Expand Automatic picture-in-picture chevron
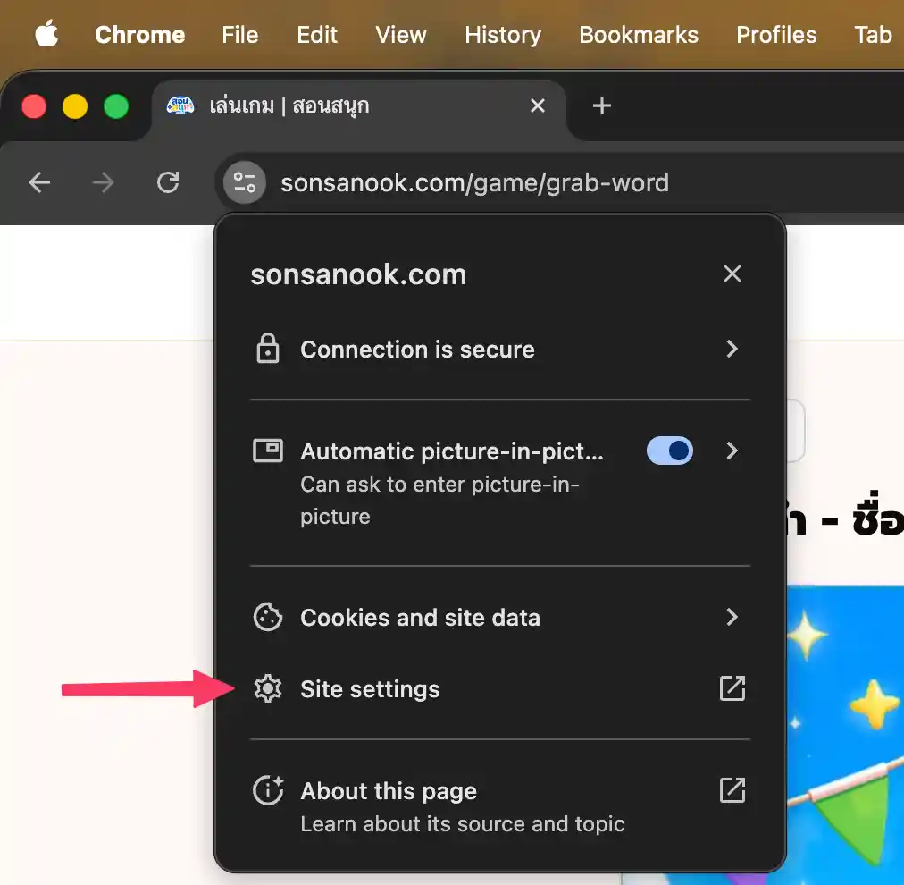The height and width of the screenshot is (885, 904). 732,451
